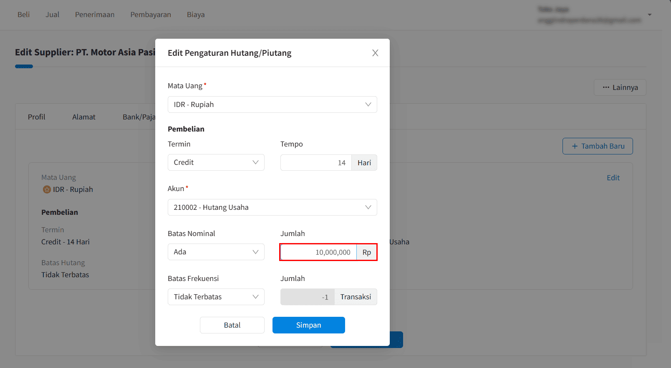
Task: Click the Rp currency addon
Action: 367,252
